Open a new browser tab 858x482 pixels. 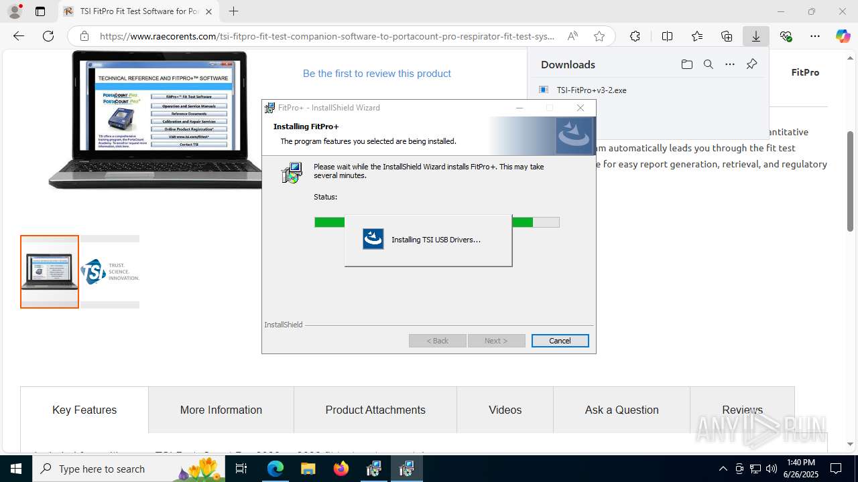(233, 11)
